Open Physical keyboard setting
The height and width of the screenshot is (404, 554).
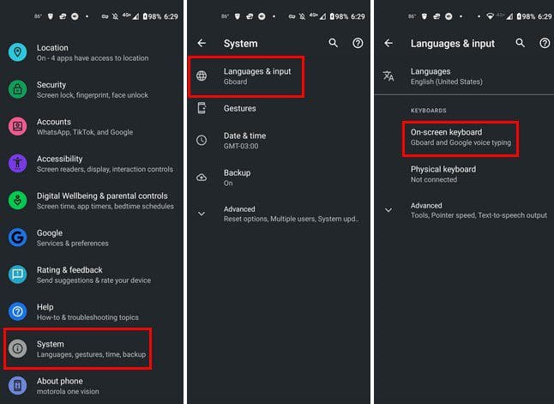click(x=465, y=174)
